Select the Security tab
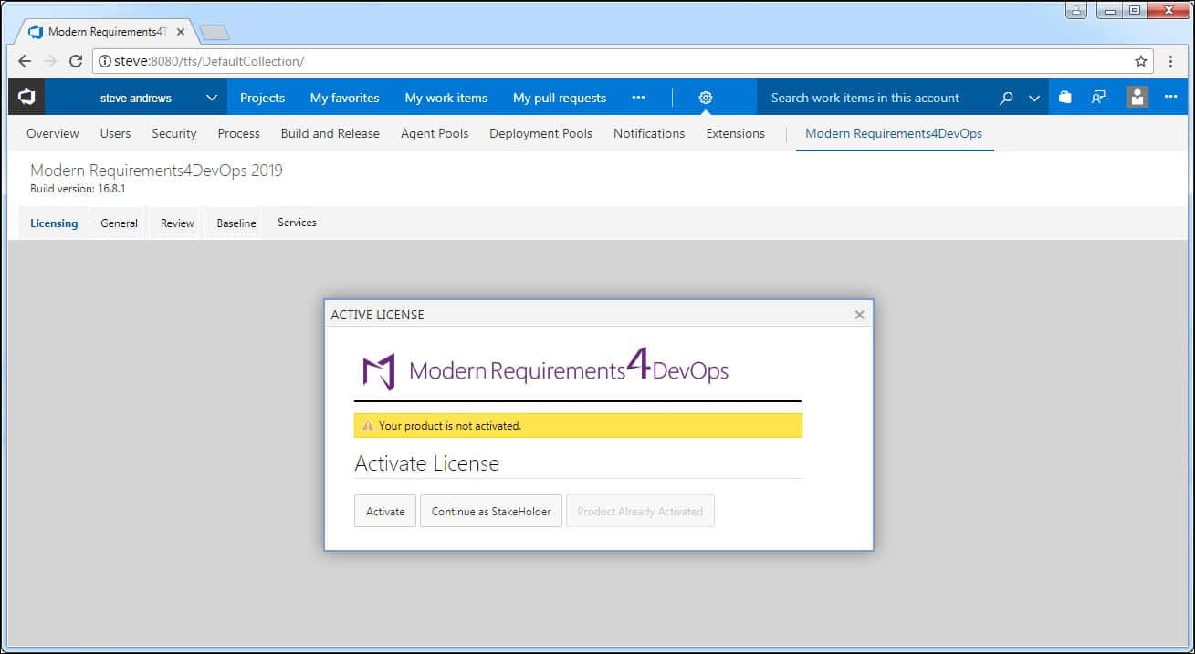 point(174,133)
